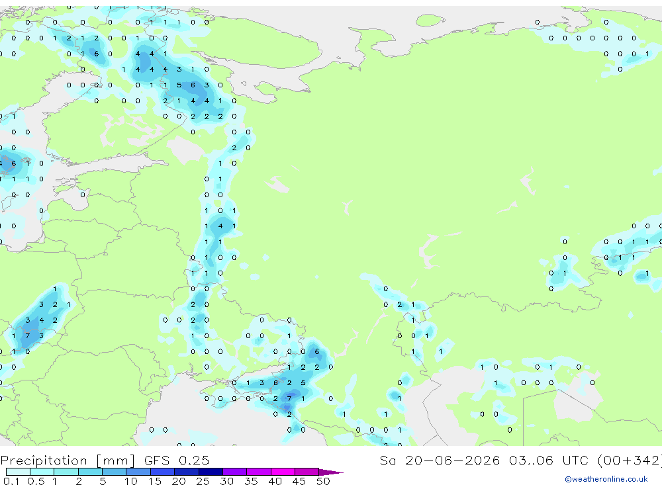Choose the 45–50 mm legend color swatch
Viewport: 662px width, 485px height.
tap(307, 472)
